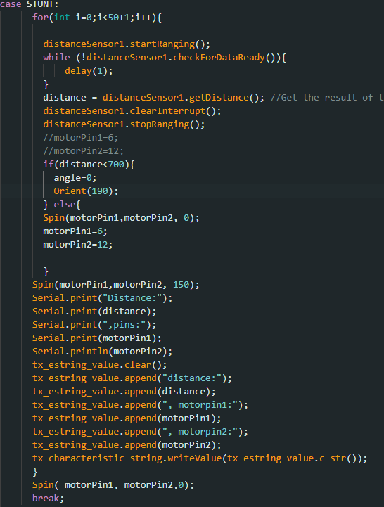Click 'tx_estring_value.append(distance);' line
Viewport: 384px width, 507px height.
pyautogui.click(x=124, y=392)
